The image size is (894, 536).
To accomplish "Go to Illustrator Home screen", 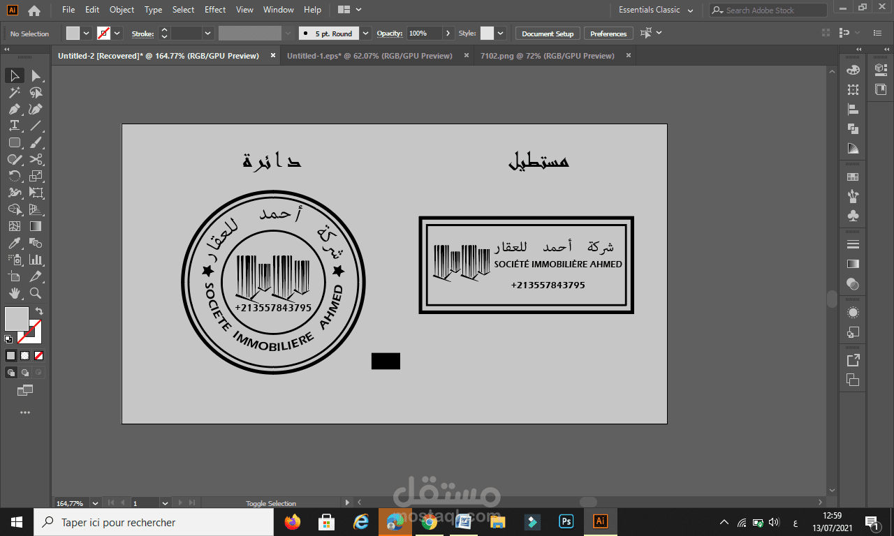I will point(34,10).
